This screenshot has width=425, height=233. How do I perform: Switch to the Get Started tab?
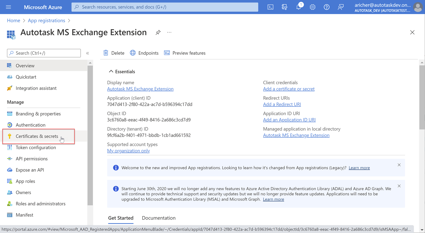pyautogui.click(x=121, y=218)
